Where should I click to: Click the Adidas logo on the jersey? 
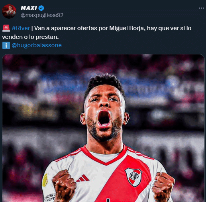(83, 178)
